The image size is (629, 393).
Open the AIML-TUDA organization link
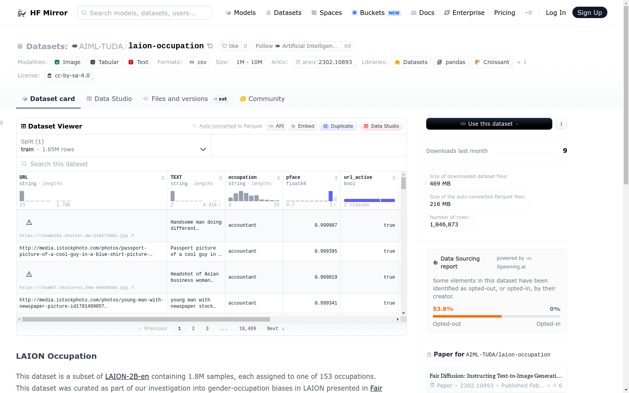click(x=101, y=46)
